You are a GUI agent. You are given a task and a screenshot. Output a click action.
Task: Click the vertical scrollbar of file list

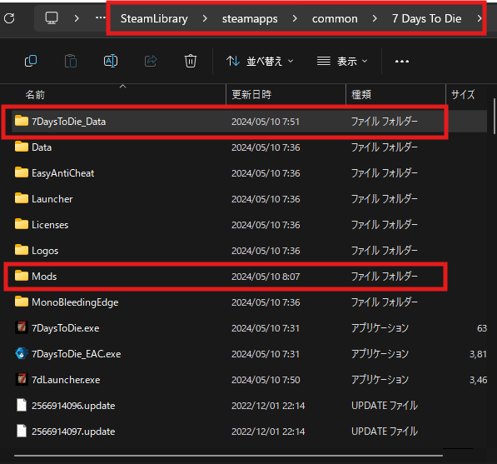tap(495, 116)
